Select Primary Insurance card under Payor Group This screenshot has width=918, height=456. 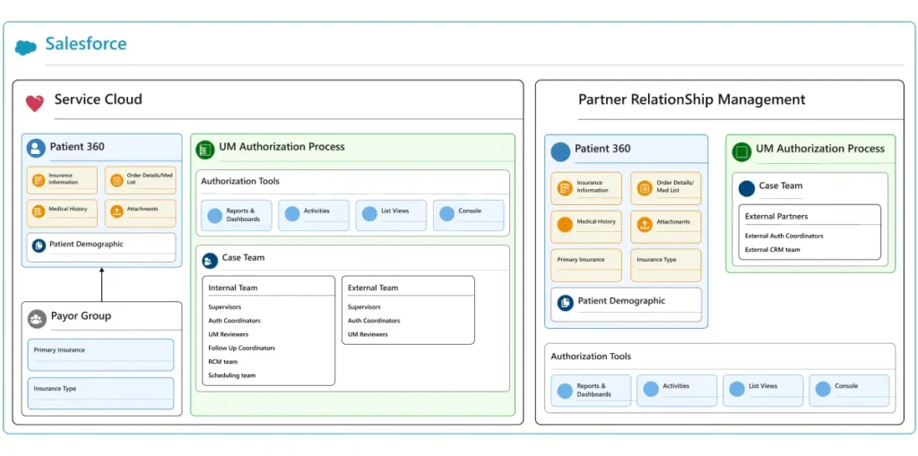(100, 355)
